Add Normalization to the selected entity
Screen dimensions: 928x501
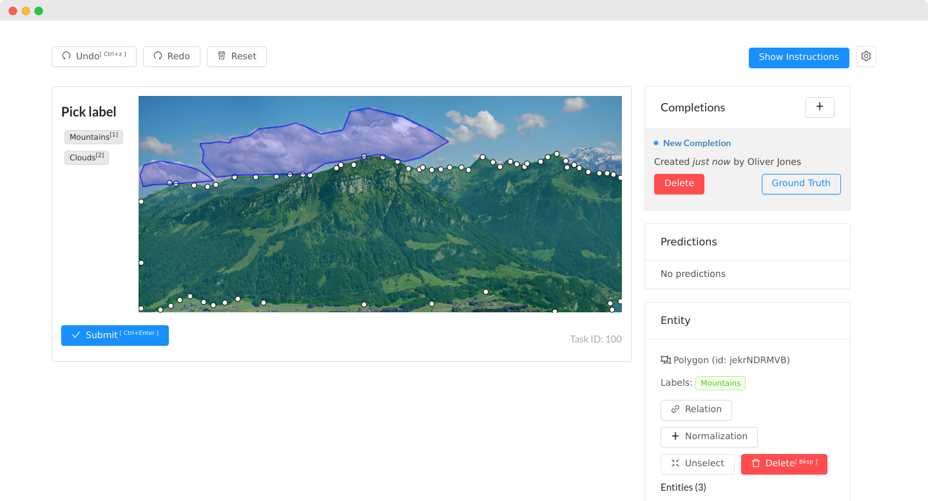click(708, 437)
